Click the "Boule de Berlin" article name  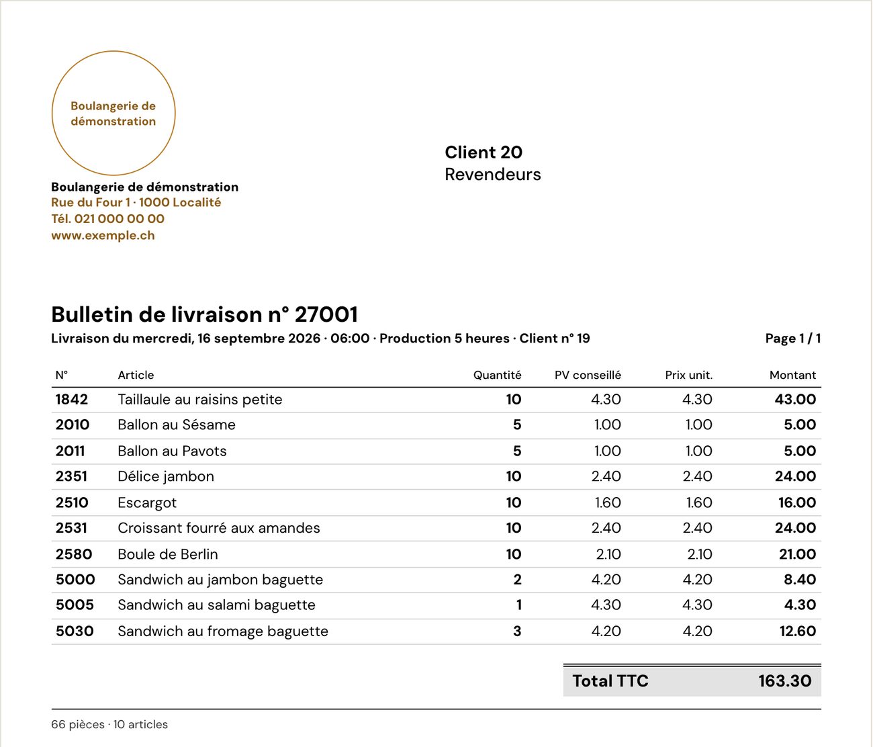pos(168,554)
